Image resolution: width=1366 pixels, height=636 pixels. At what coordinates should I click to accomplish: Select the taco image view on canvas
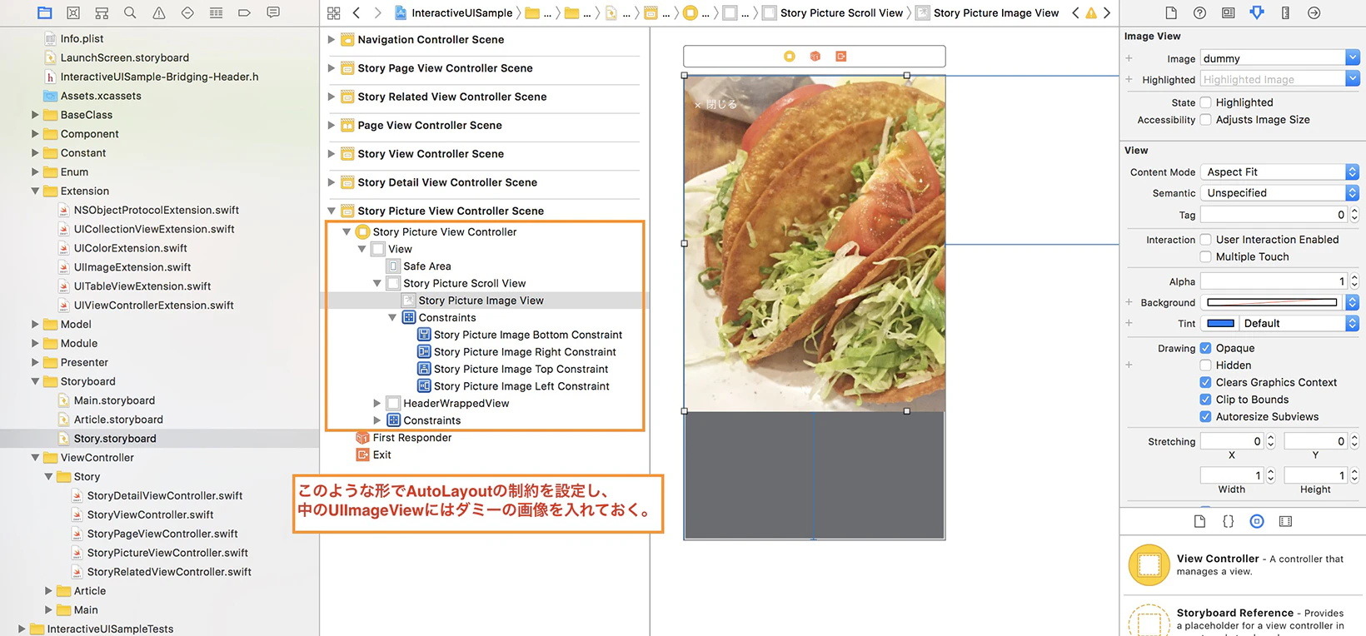point(815,243)
